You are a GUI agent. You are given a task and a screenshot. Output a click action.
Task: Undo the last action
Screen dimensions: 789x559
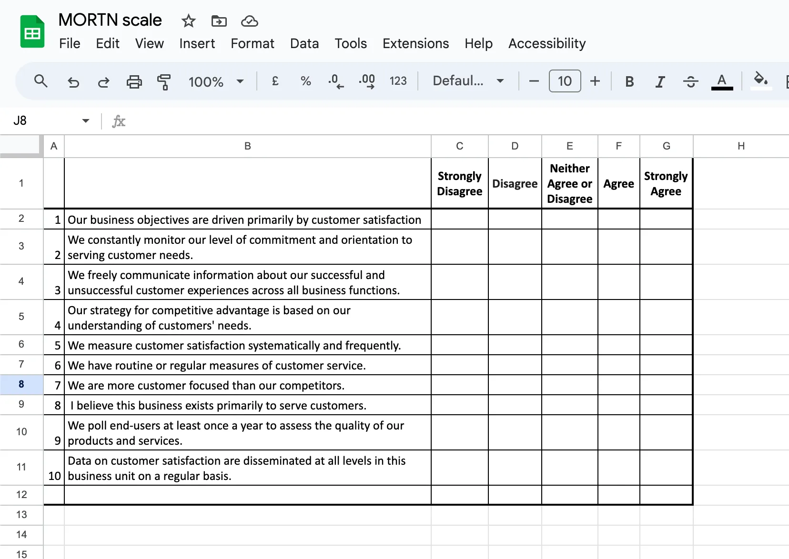pos(73,82)
